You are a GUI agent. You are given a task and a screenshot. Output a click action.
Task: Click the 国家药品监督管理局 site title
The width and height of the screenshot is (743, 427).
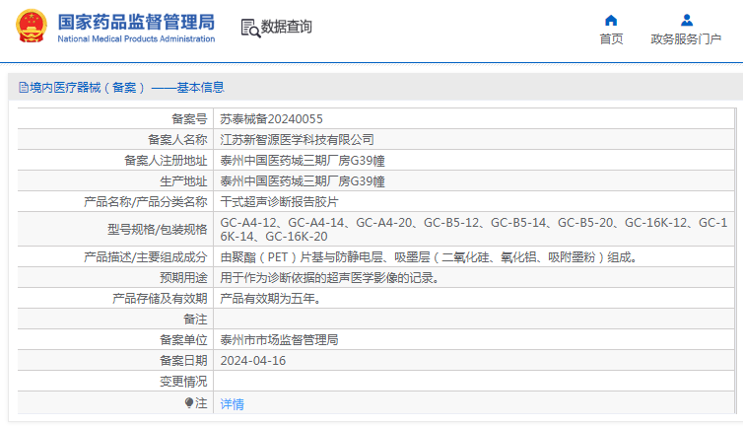pyautogui.click(x=136, y=22)
